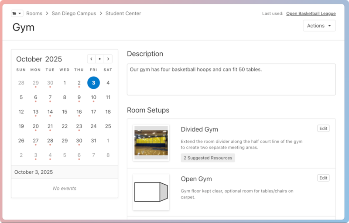The height and width of the screenshot is (223, 349).
Task: Select October 22 in the calendar
Action: [65, 126]
